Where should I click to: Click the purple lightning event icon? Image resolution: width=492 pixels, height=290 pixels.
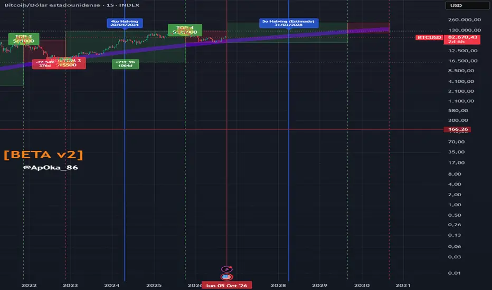226,269
